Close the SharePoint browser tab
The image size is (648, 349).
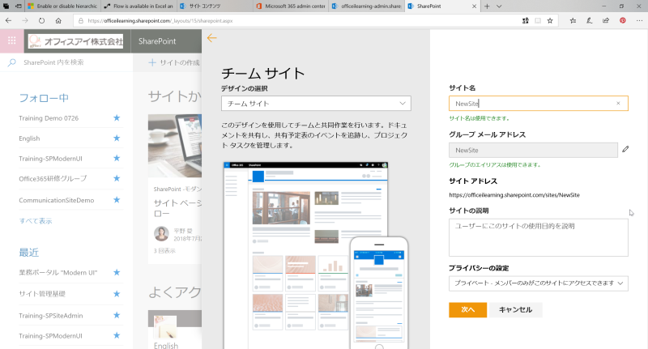(x=474, y=6)
